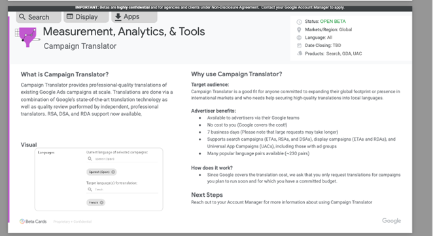The width and height of the screenshot is (433, 236).
Task: Click the target language search field
Action: pos(122,190)
